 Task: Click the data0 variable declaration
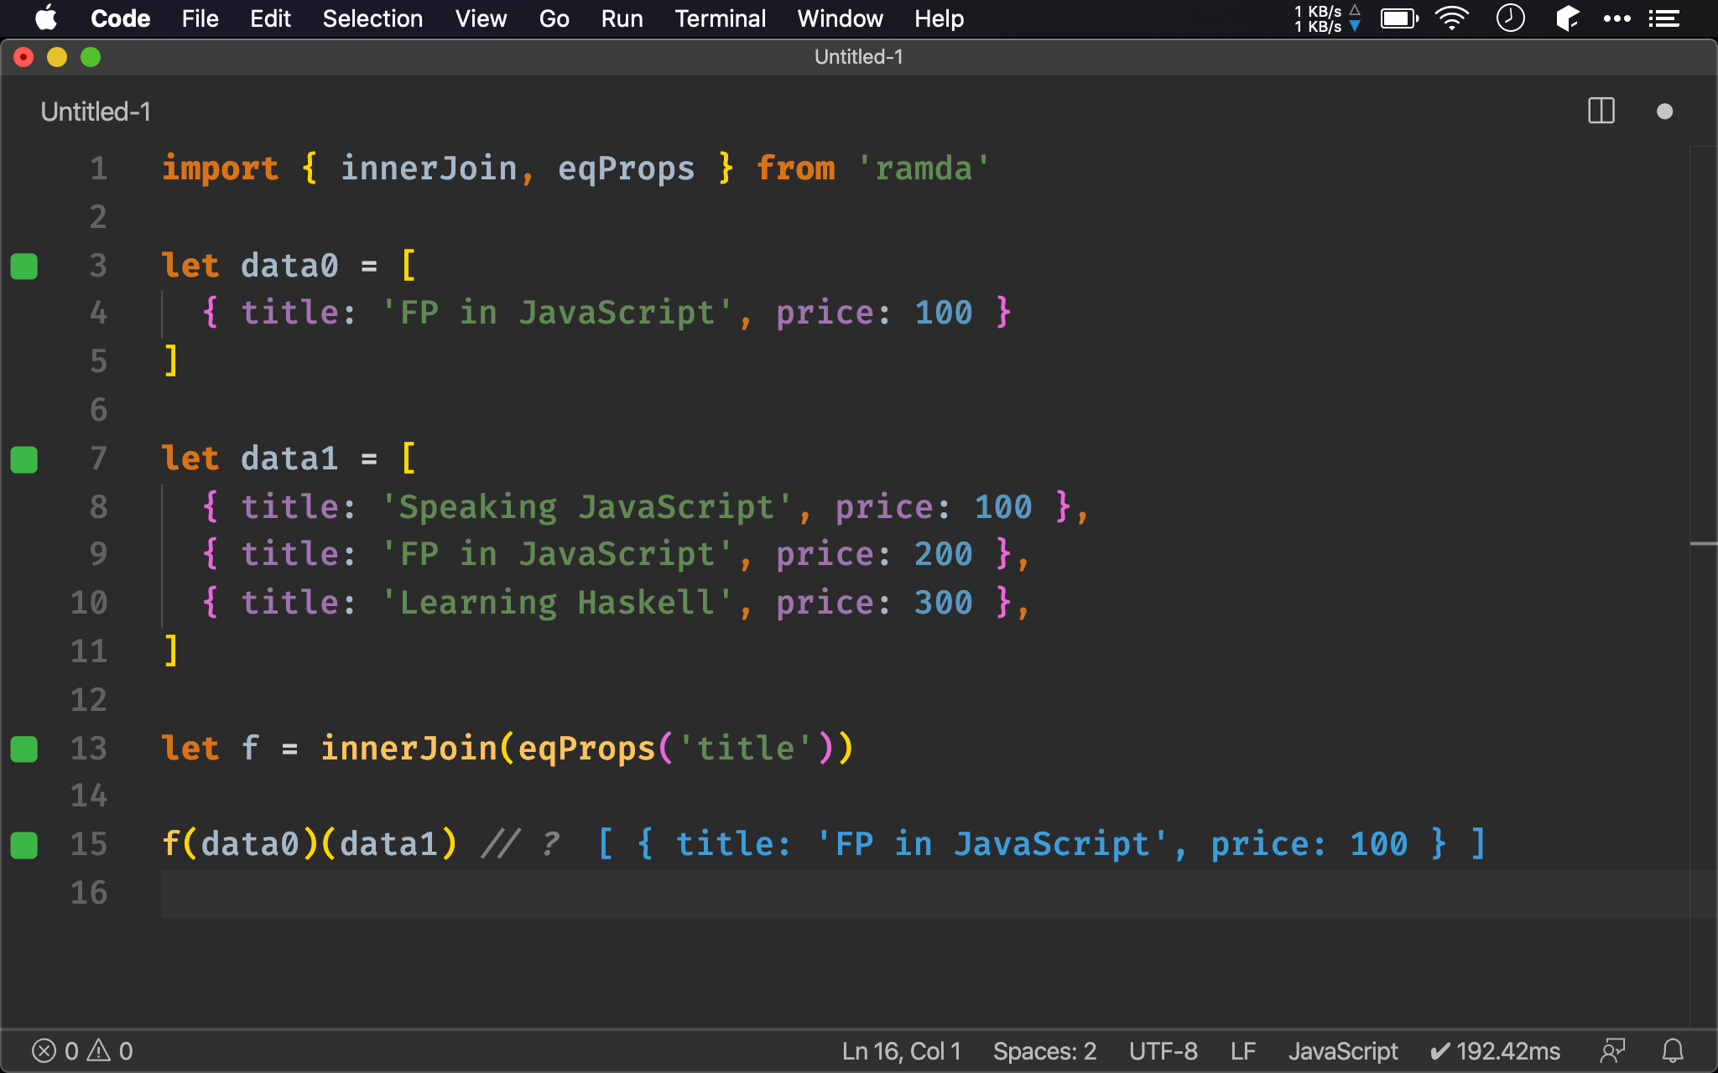pos(289,266)
